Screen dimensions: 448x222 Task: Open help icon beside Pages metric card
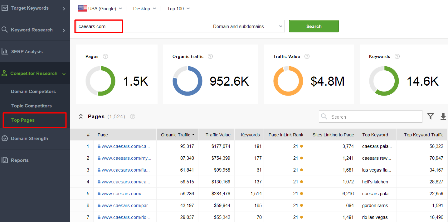(105, 56)
